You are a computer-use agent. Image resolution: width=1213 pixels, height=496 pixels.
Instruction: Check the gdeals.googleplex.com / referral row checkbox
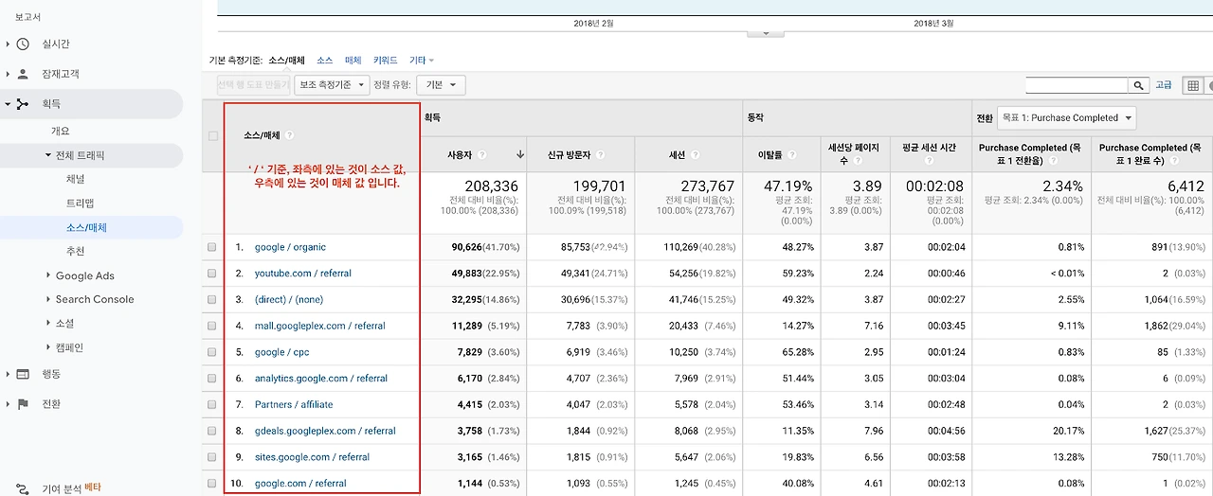(x=212, y=431)
